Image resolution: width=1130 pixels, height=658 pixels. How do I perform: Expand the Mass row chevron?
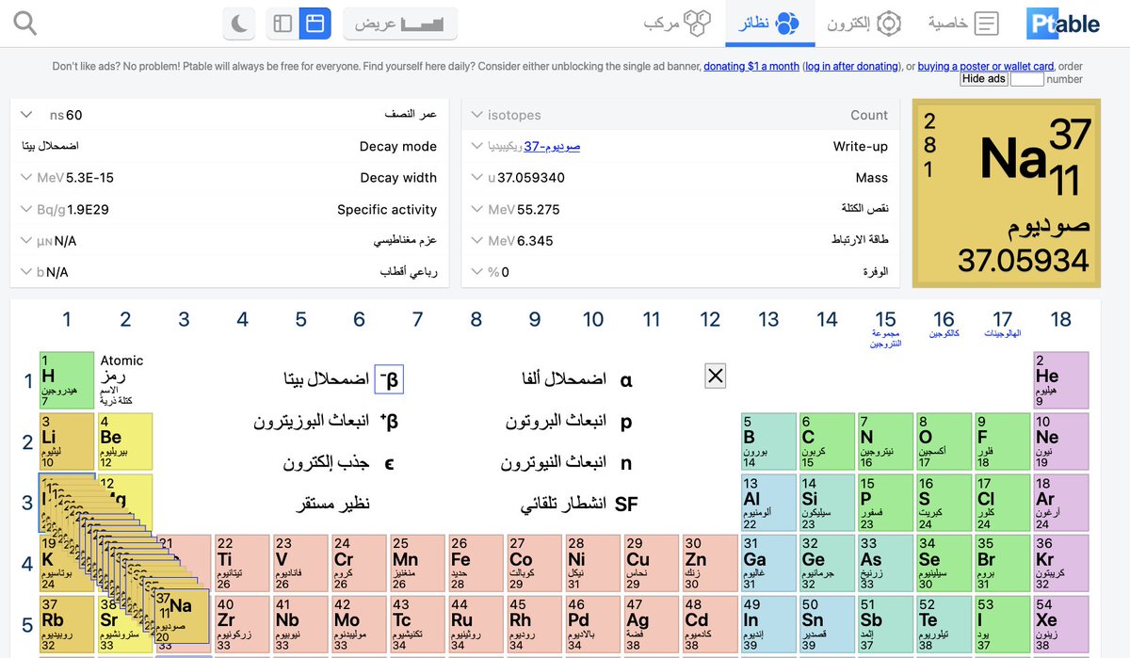[x=478, y=178]
